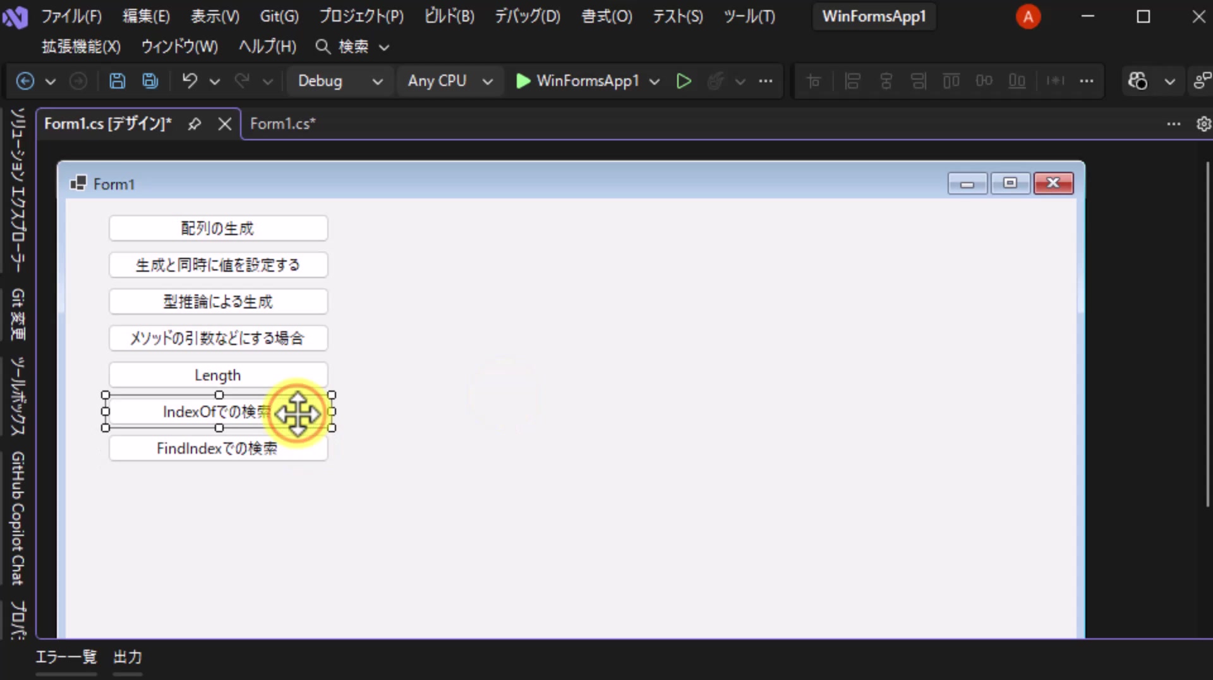The height and width of the screenshot is (680, 1213).
Task: Open the Git 変更 side panel
Action: coord(17,314)
